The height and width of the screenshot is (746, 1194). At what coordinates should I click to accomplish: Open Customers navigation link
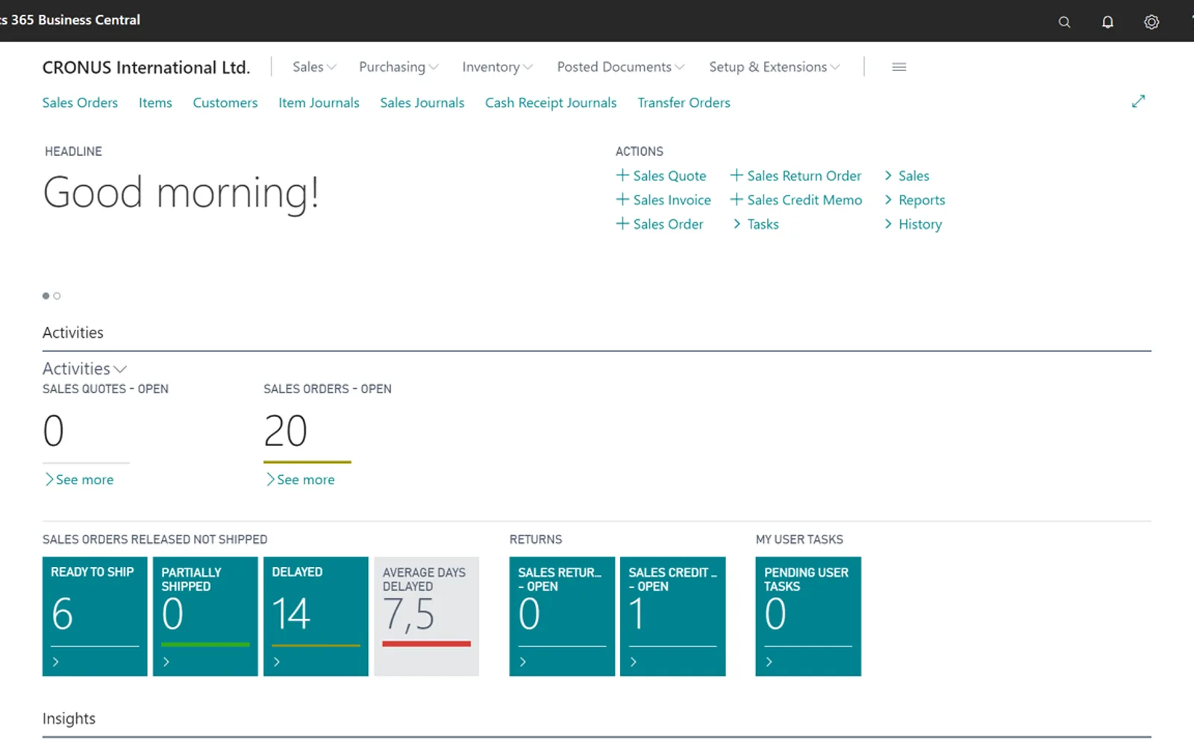(x=225, y=103)
